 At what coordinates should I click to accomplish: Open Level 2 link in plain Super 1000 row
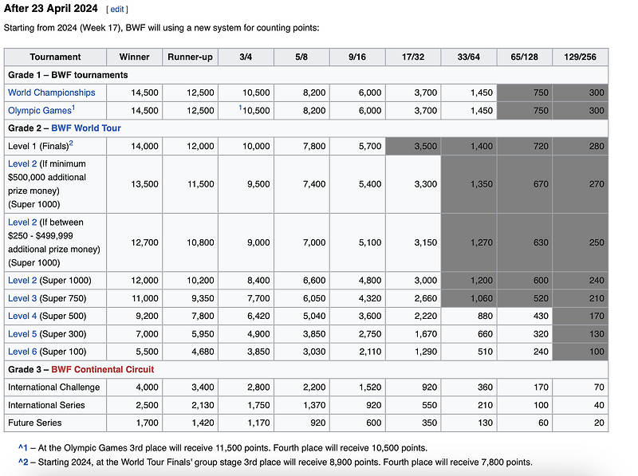coord(22,281)
